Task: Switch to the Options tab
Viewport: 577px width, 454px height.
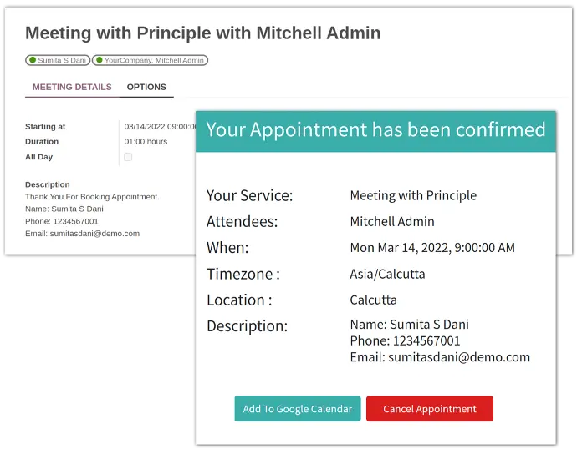Action: coord(146,87)
